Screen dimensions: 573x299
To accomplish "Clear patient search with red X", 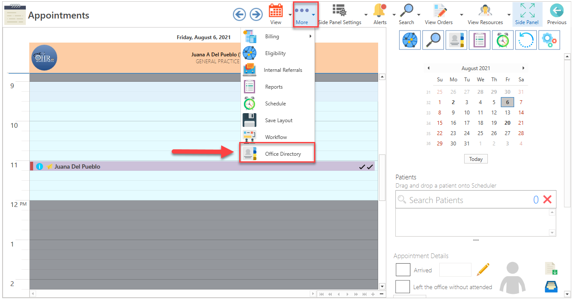I will point(547,200).
